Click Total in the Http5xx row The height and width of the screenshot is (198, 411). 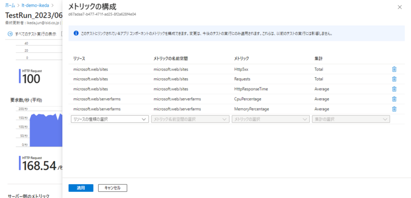pyautogui.click(x=319, y=69)
